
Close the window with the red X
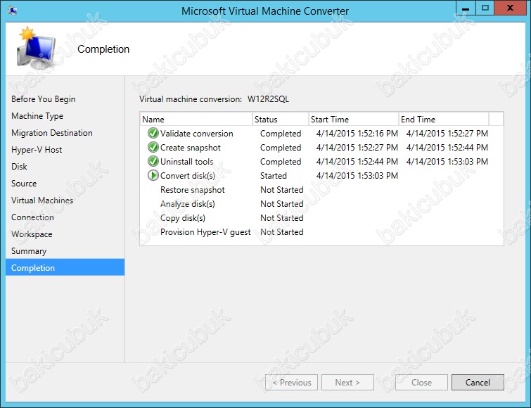click(510, 8)
